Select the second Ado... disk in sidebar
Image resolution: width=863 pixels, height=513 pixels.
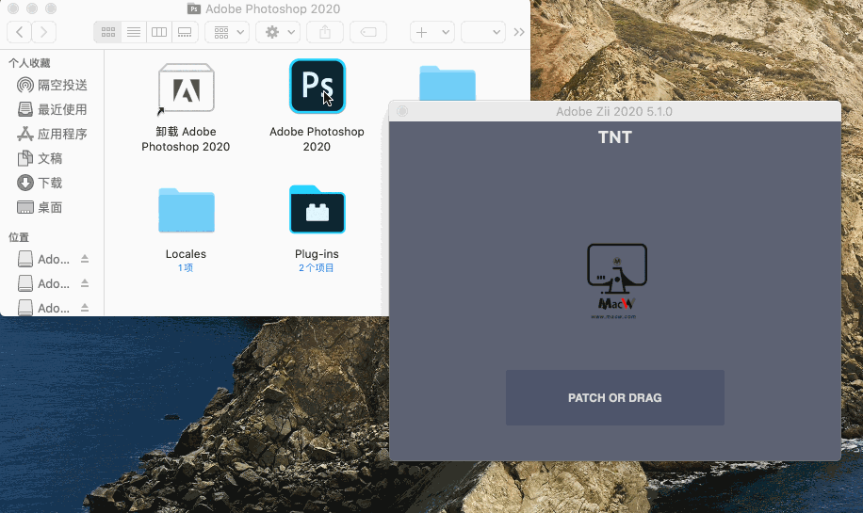44,283
